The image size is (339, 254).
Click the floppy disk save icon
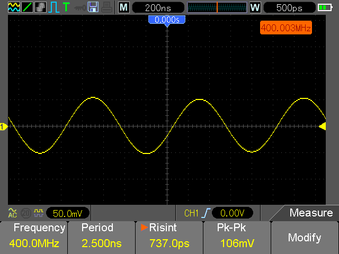pyautogui.click(x=93, y=7)
